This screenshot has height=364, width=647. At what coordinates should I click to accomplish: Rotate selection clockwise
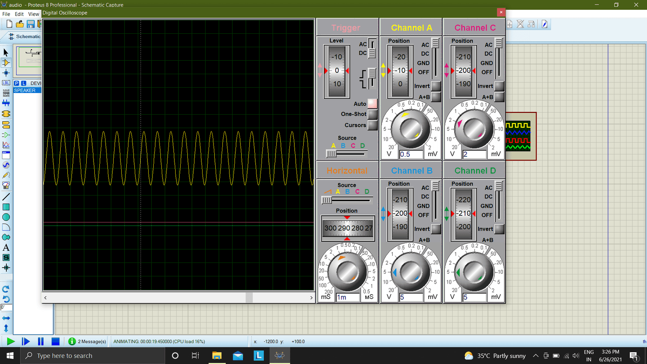[x=6, y=289]
